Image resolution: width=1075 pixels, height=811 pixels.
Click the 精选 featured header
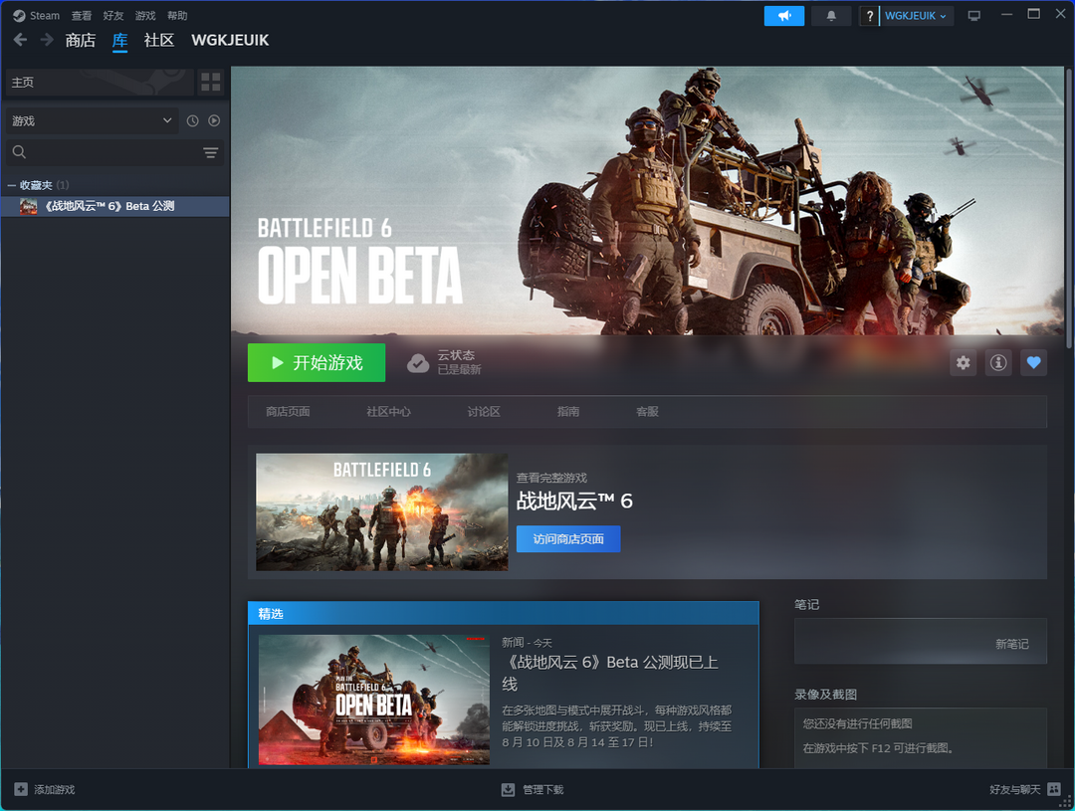click(x=504, y=614)
